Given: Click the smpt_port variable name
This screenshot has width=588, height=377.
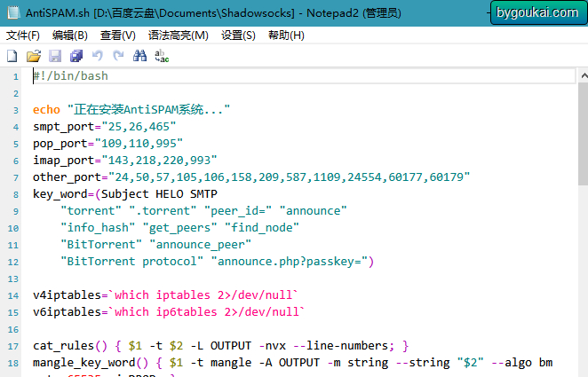Looking at the screenshot, I should click(64, 127).
